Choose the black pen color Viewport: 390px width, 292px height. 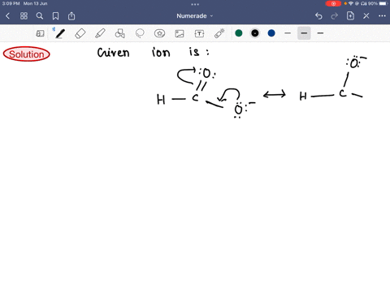click(x=255, y=33)
